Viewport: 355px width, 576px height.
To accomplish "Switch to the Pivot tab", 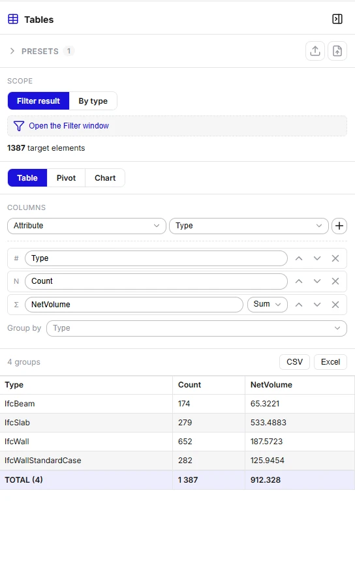I will click(66, 178).
